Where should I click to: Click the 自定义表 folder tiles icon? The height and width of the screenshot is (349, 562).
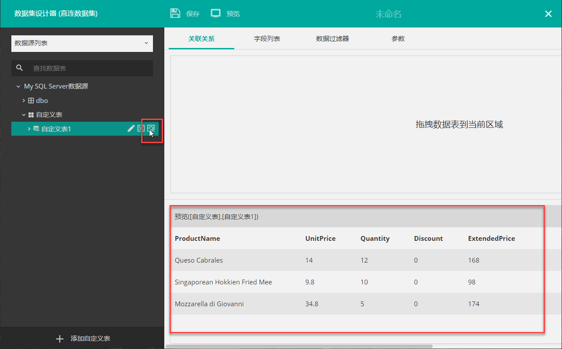pos(31,115)
